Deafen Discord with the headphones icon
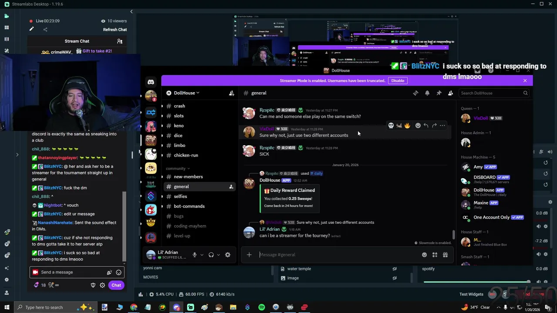The width and height of the screenshot is (557, 313). point(211,255)
